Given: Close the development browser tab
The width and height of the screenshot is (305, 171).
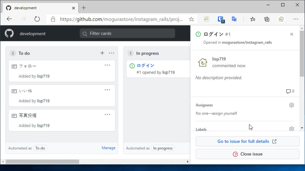Looking at the screenshot, I should click(x=73, y=8).
